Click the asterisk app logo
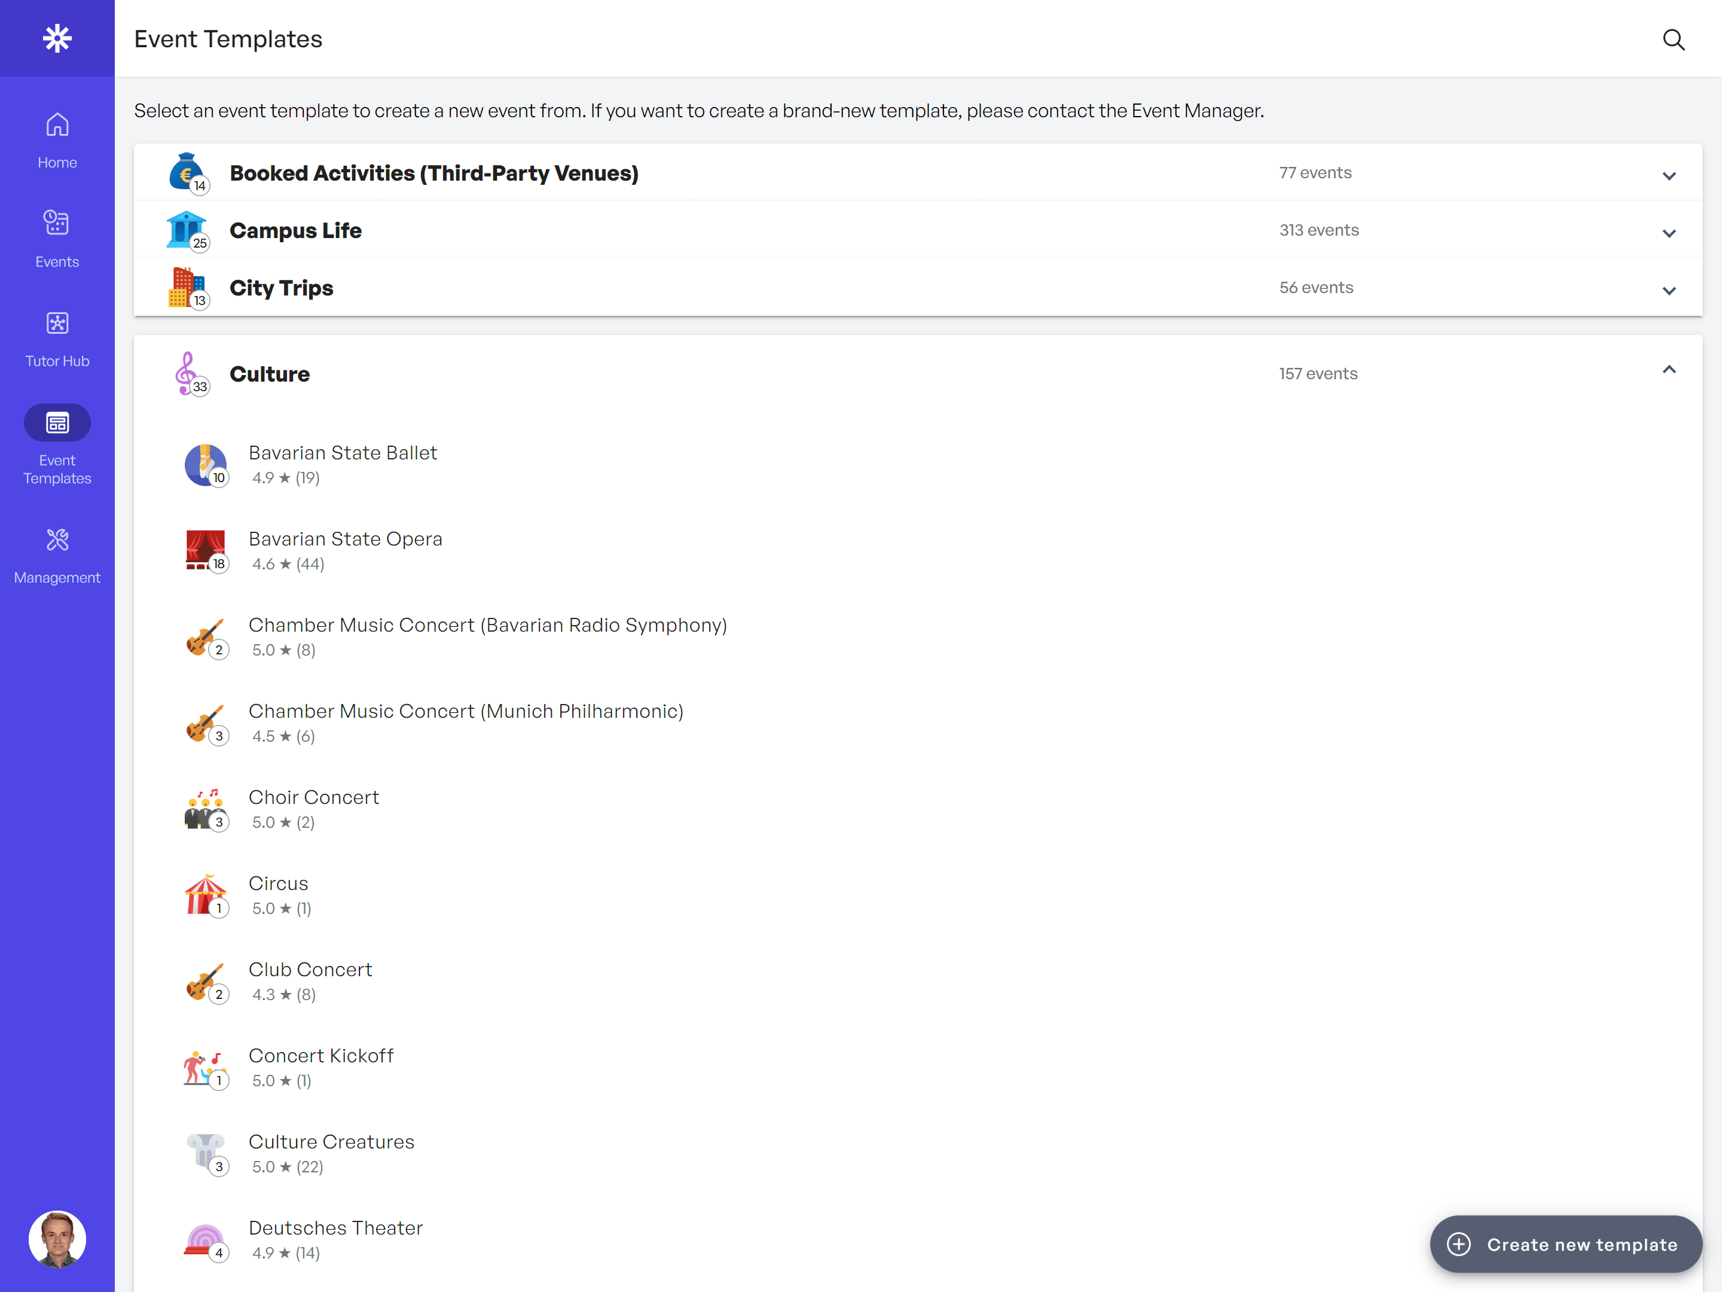 coord(57,38)
